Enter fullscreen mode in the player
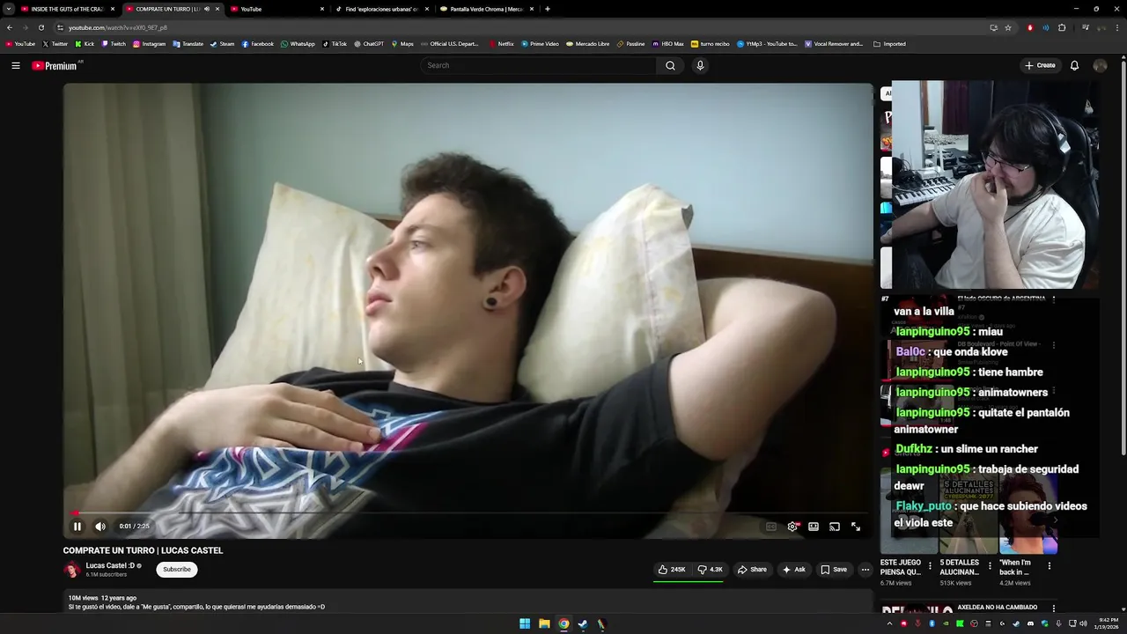The width and height of the screenshot is (1127, 634). (x=856, y=527)
